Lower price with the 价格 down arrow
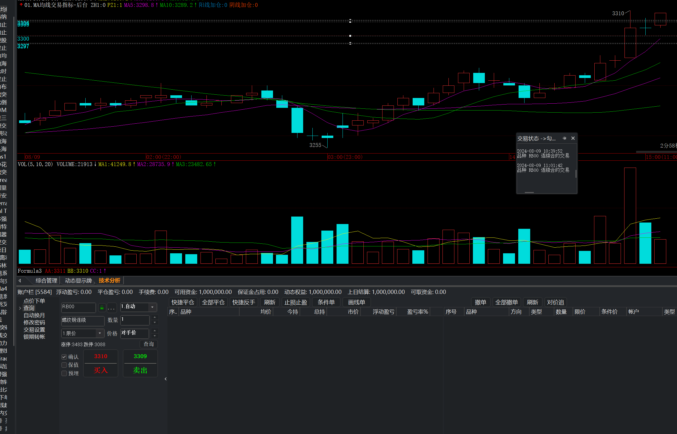This screenshot has width=677, height=434. tap(155, 336)
